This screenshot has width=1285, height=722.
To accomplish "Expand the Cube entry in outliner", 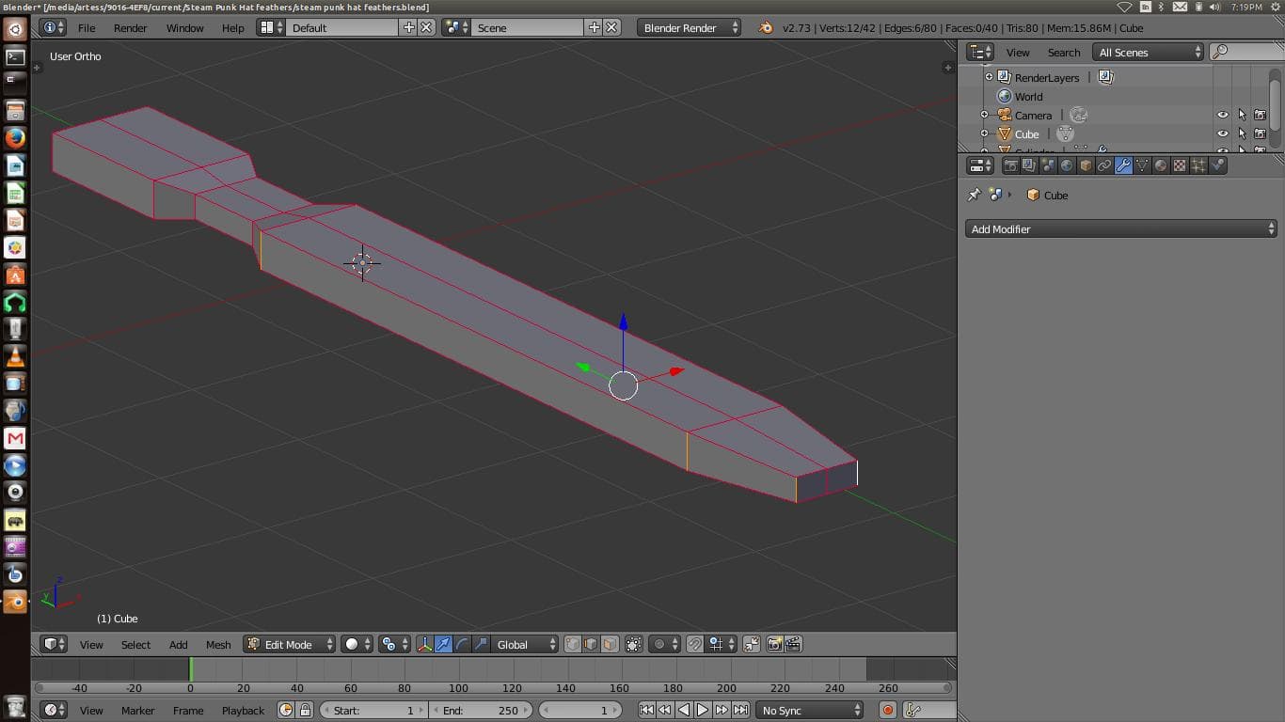I will coord(984,133).
